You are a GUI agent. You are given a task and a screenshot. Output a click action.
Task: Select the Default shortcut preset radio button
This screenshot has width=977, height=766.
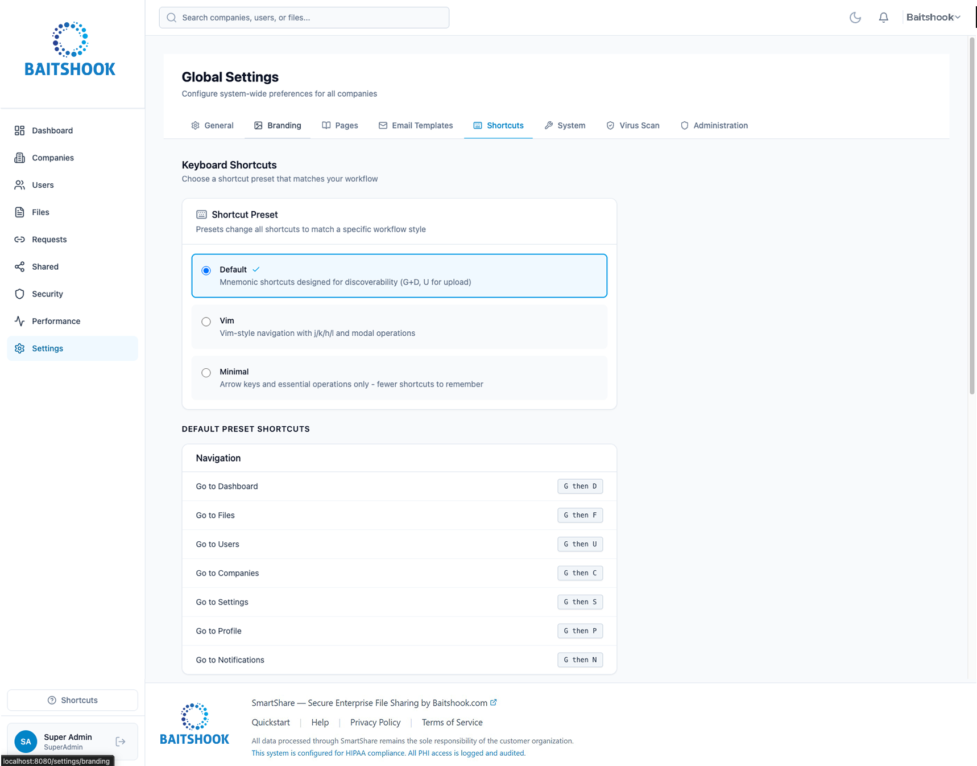(x=206, y=270)
